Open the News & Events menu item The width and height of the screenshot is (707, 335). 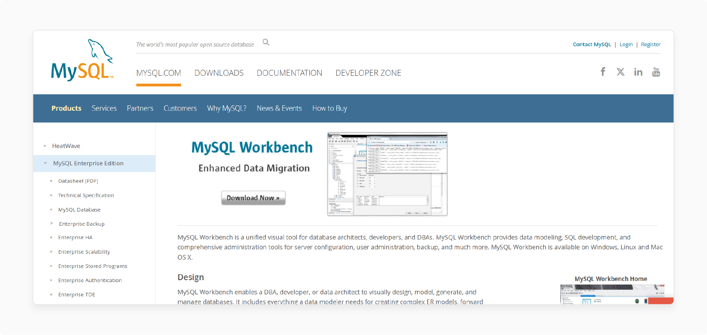click(279, 108)
